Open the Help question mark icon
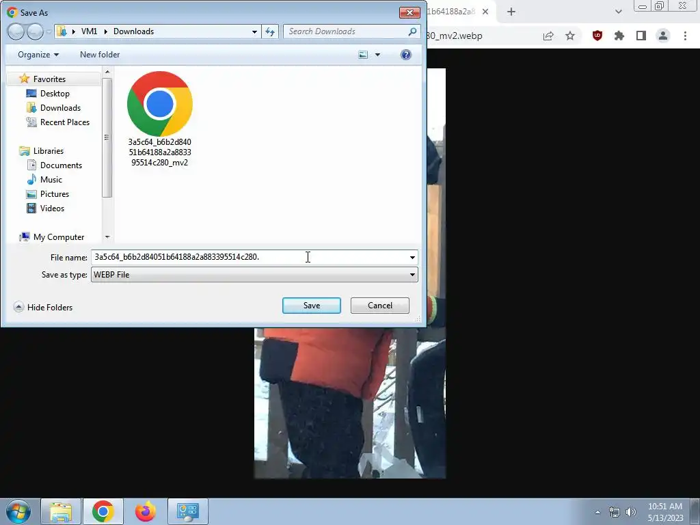This screenshot has height=525, width=700. (406, 55)
